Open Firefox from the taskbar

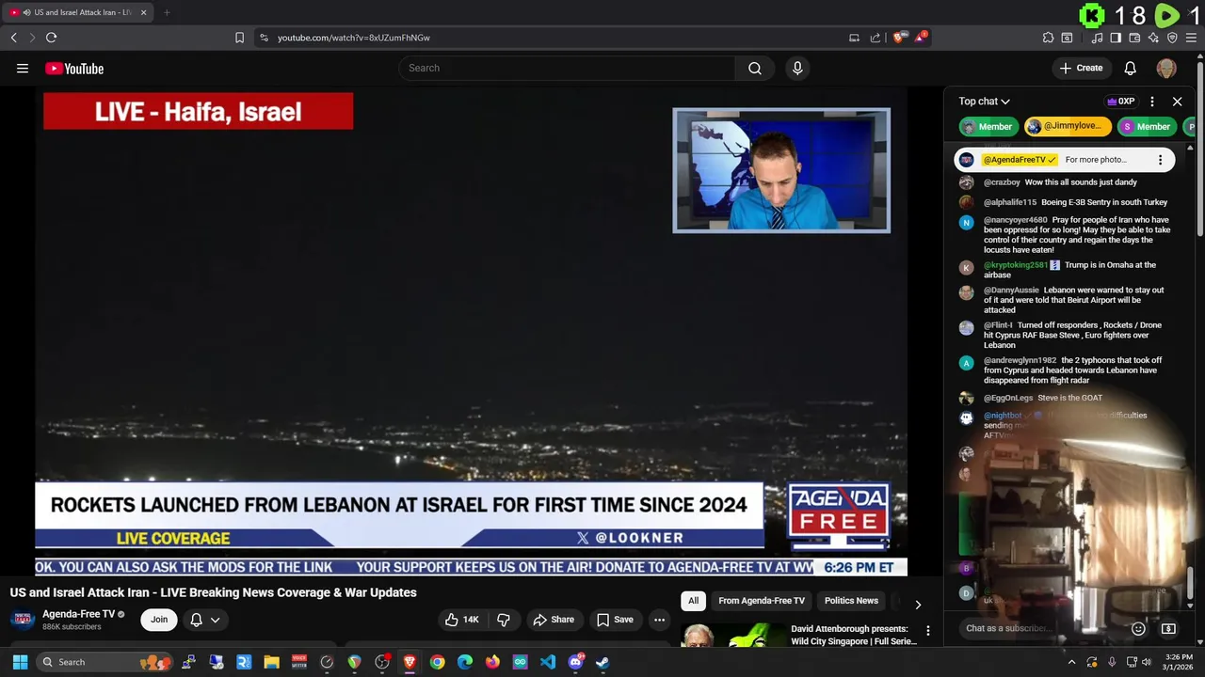click(x=492, y=662)
